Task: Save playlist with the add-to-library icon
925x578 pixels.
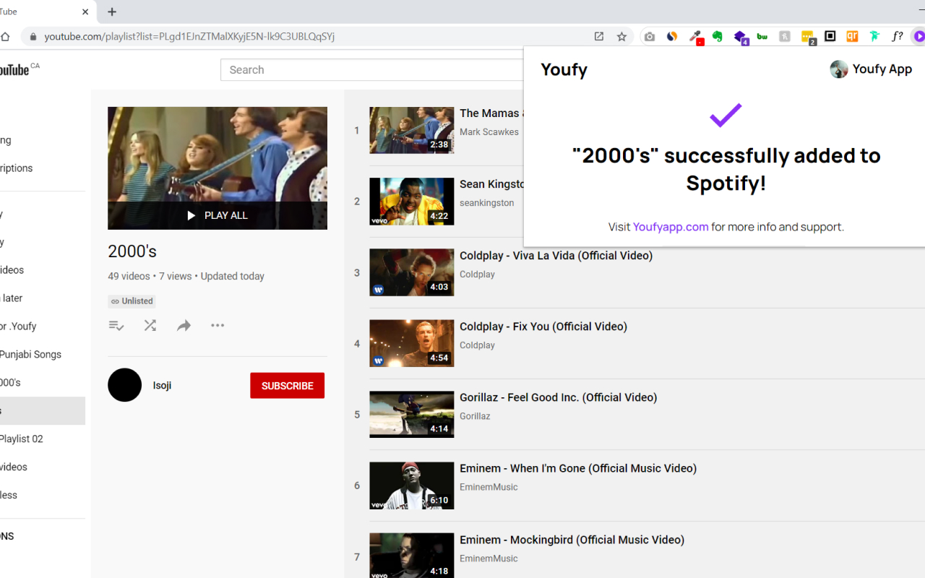Action: coord(116,326)
